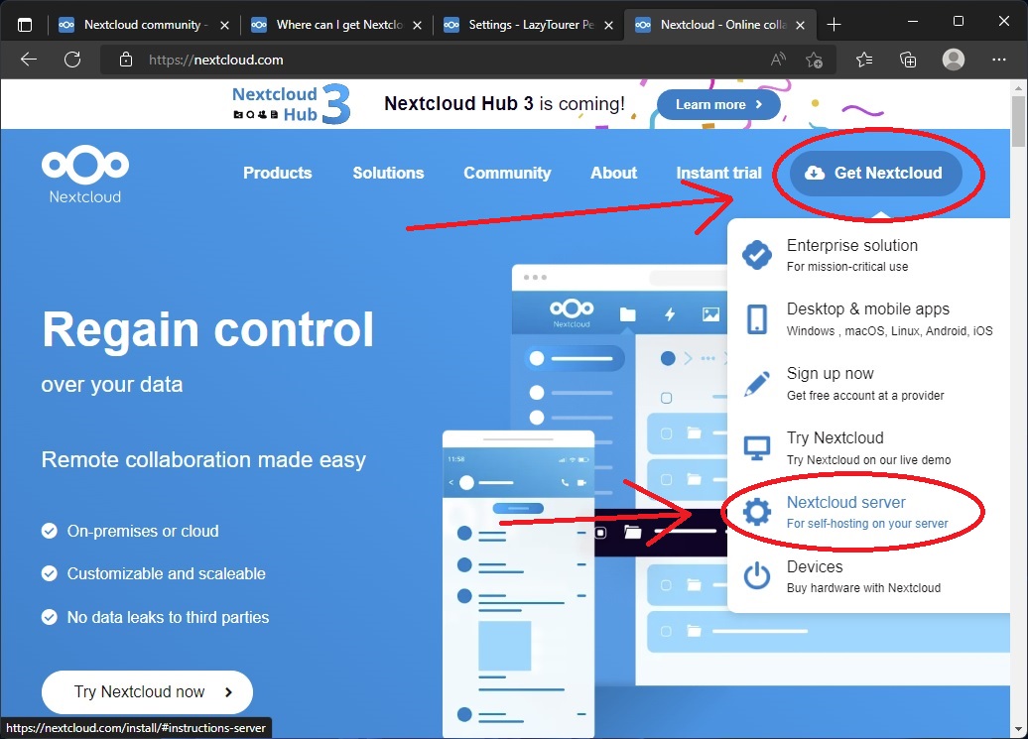This screenshot has height=739, width=1028.
Task: Open the Products navigation menu
Action: (x=277, y=173)
